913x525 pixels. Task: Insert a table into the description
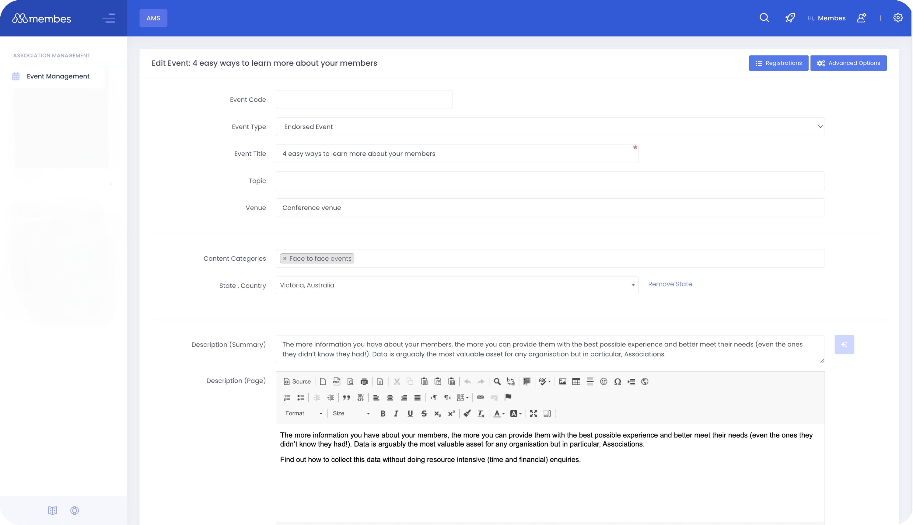point(576,381)
